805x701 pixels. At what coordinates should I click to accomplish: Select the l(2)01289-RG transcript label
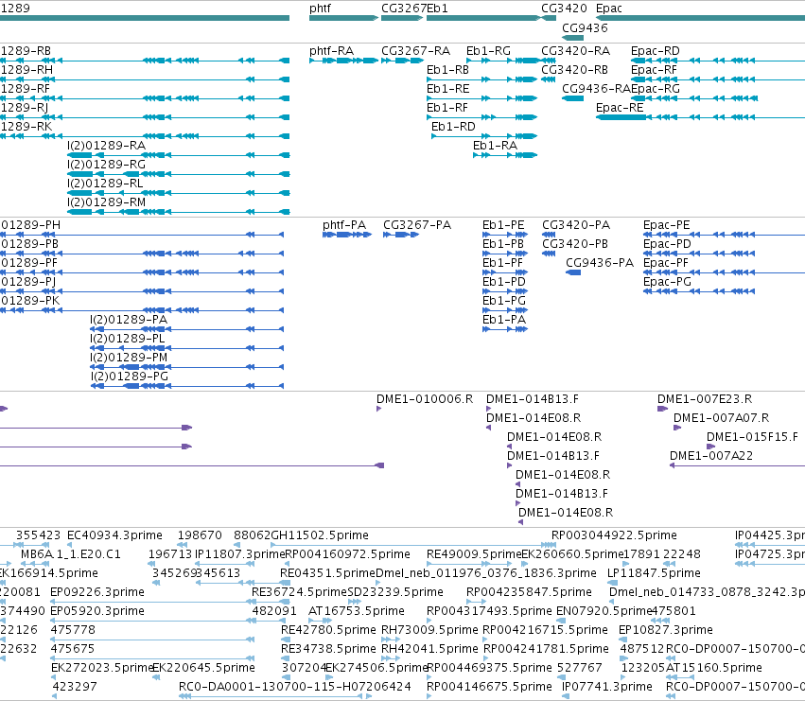[x=106, y=165]
